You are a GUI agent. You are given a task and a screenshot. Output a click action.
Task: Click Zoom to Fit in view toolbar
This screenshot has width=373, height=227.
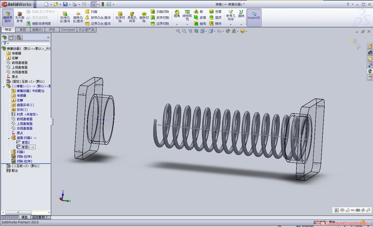(x=178, y=31)
